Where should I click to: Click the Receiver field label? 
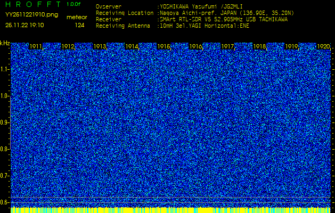[109, 20]
